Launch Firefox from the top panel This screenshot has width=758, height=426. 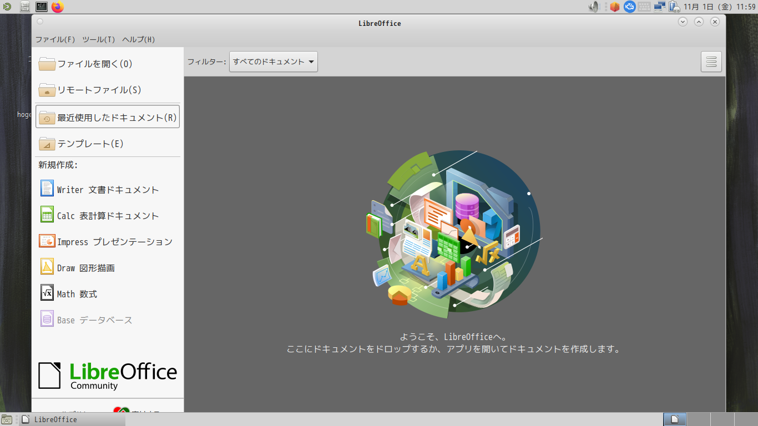(x=58, y=7)
